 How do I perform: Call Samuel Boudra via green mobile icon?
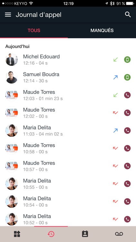127,77
